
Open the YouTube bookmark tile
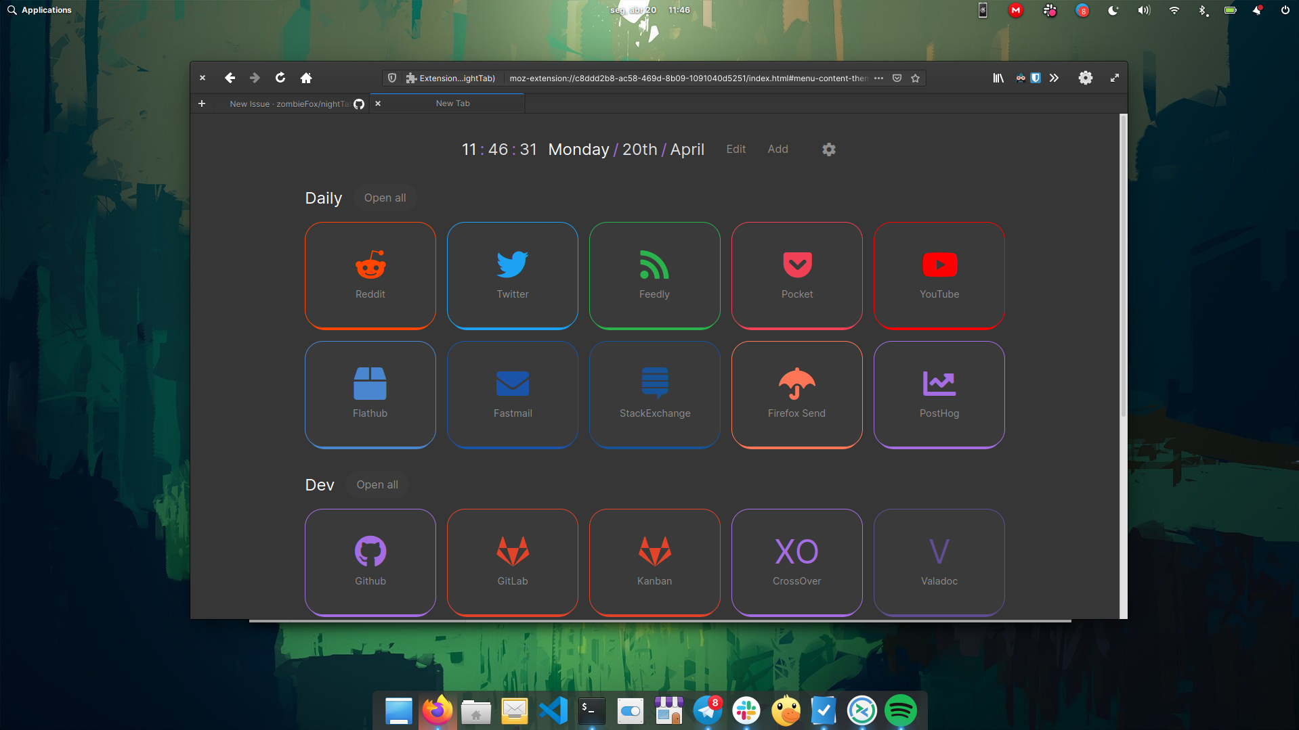pyautogui.click(x=939, y=275)
